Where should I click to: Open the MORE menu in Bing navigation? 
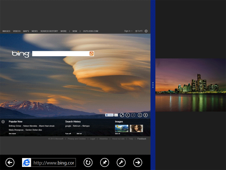63,31
